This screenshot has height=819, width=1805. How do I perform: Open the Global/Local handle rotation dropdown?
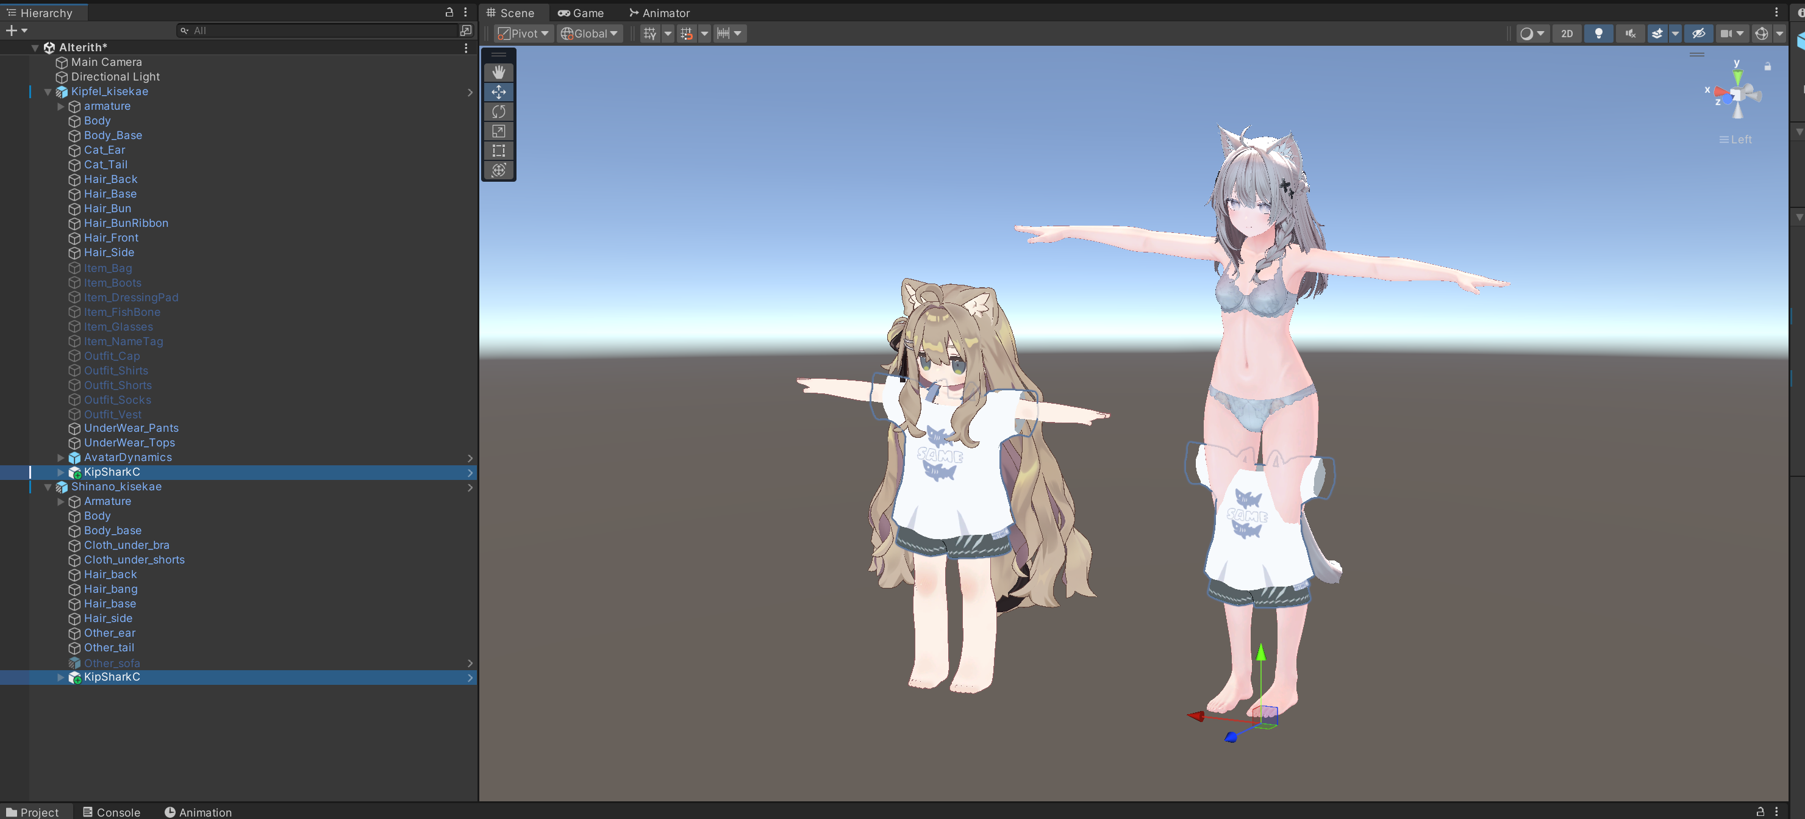click(x=590, y=34)
